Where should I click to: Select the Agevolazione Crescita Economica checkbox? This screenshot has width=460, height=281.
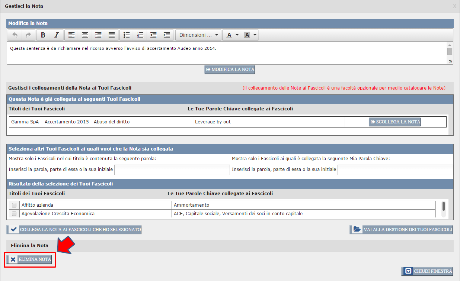click(14, 214)
